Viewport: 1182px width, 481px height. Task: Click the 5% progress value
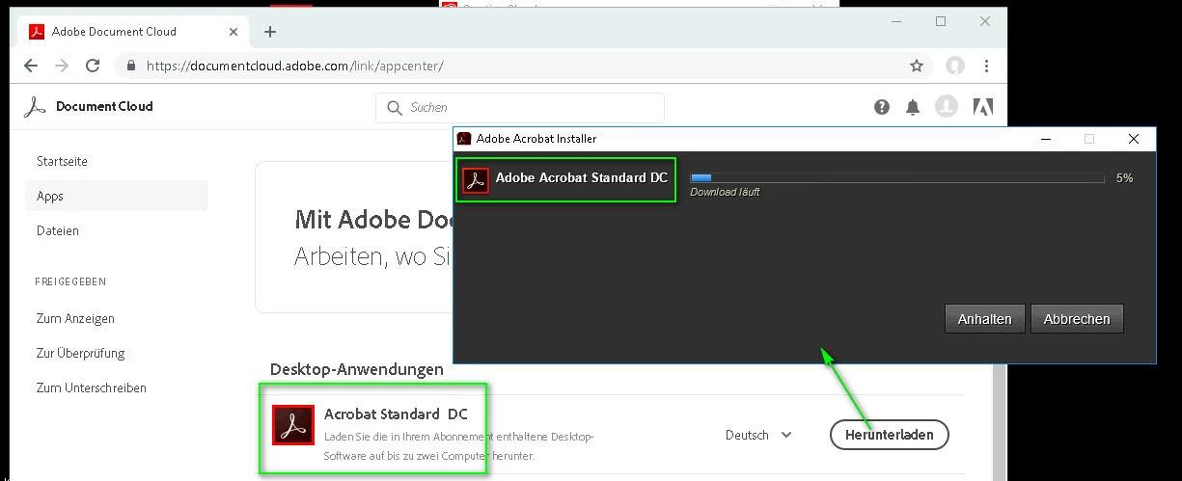(x=1124, y=178)
